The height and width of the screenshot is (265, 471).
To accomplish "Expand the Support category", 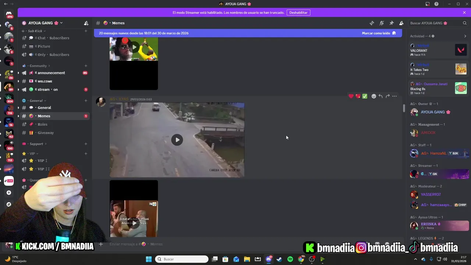I will point(36,144).
